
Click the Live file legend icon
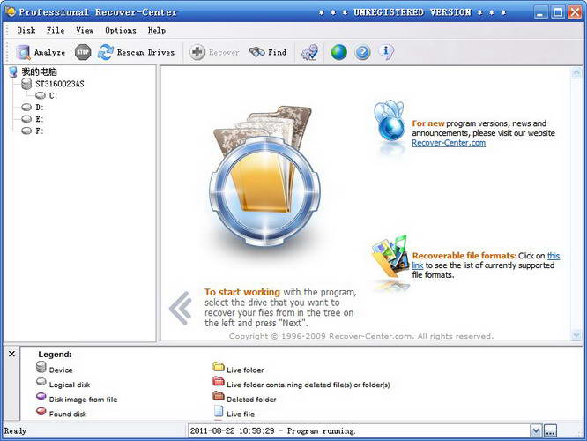point(219,411)
